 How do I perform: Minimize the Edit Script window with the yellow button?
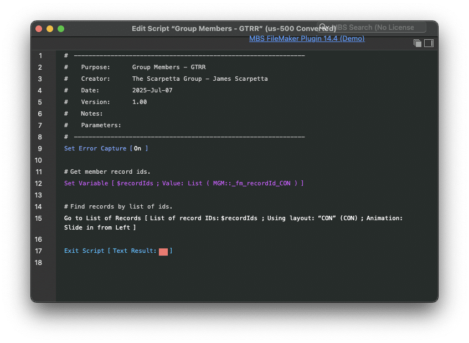click(50, 29)
